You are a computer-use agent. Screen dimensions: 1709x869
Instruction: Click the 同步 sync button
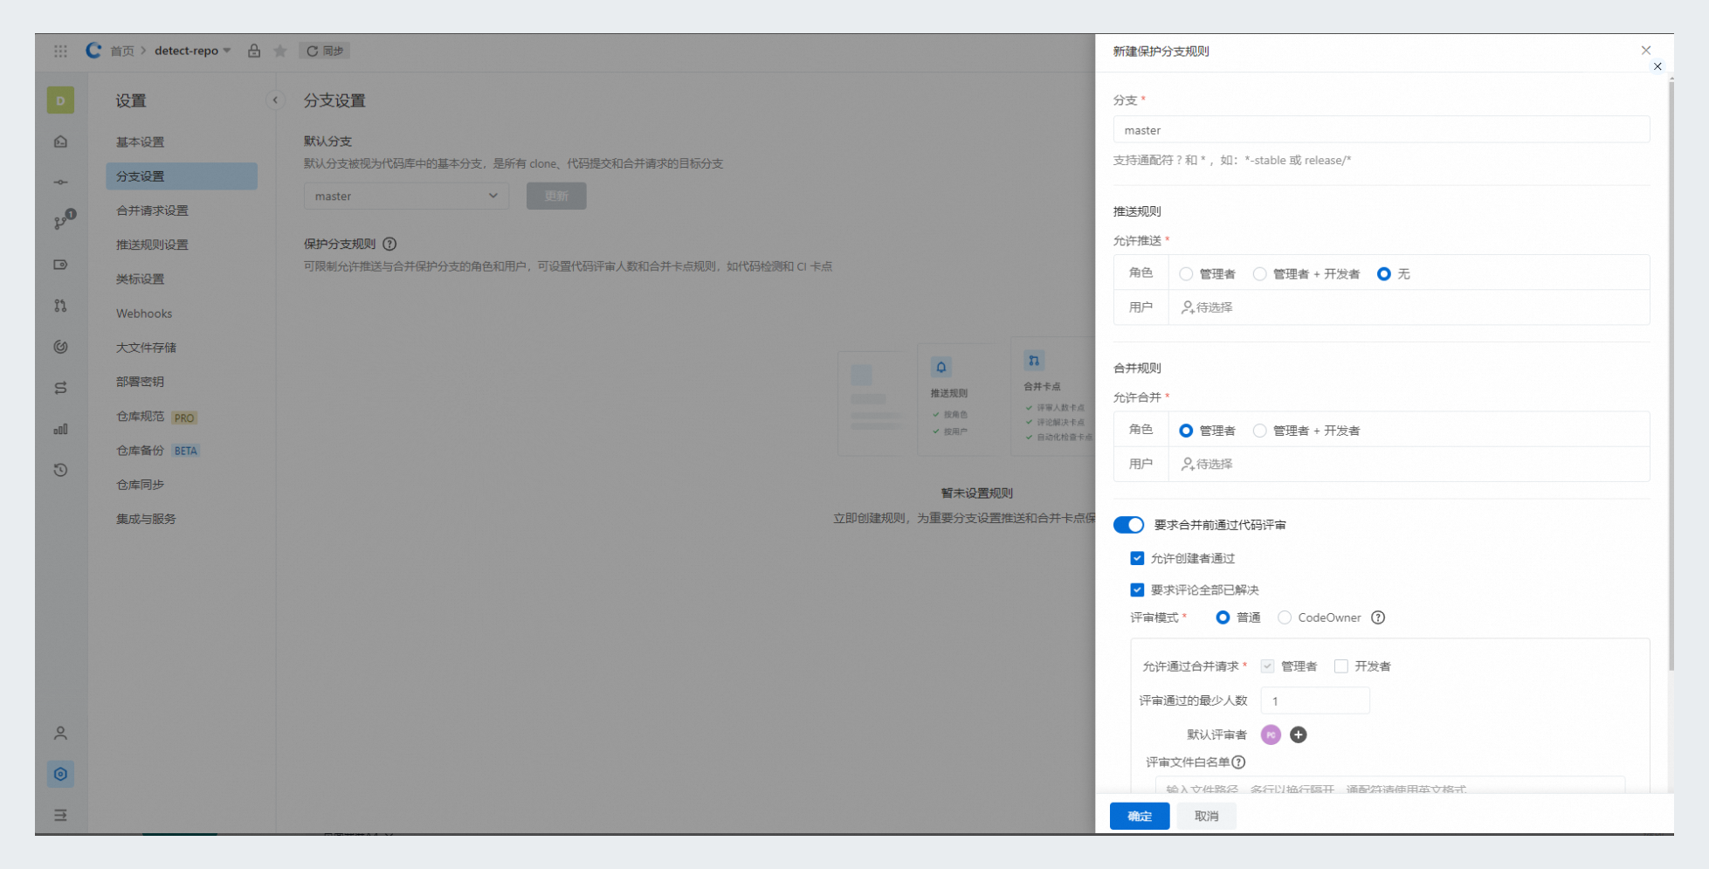pos(325,51)
